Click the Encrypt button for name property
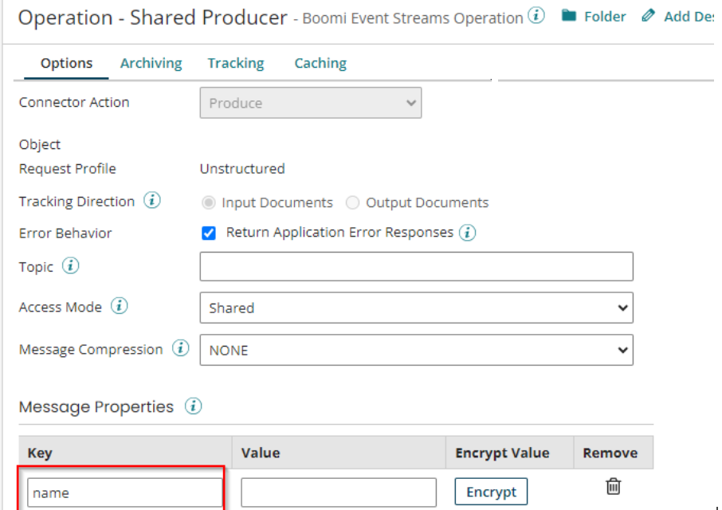The height and width of the screenshot is (510, 722). pos(491,492)
